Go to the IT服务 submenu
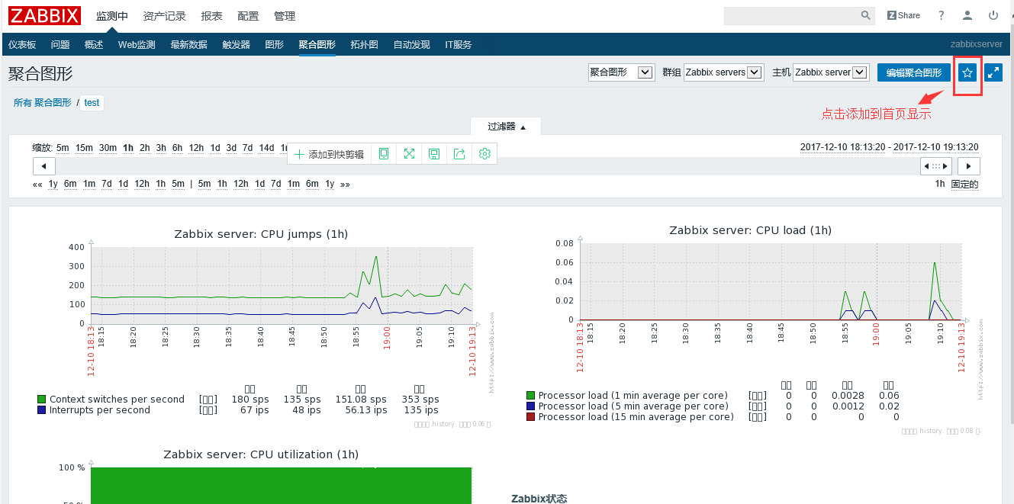 [459, 45]
